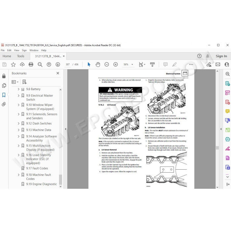Open the File menu
231x231 pixels.
click(3, 50)
